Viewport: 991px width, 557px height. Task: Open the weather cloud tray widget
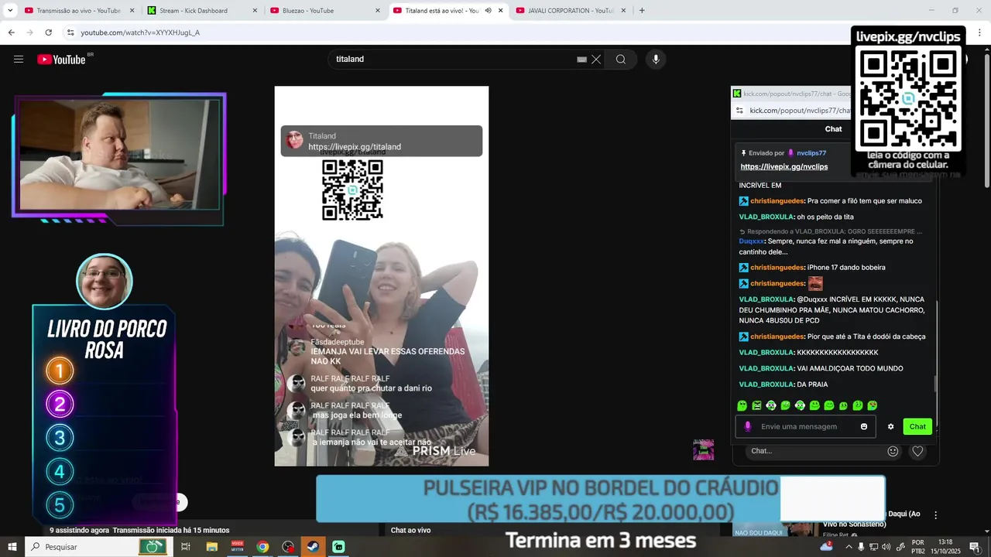pos(827,546)
